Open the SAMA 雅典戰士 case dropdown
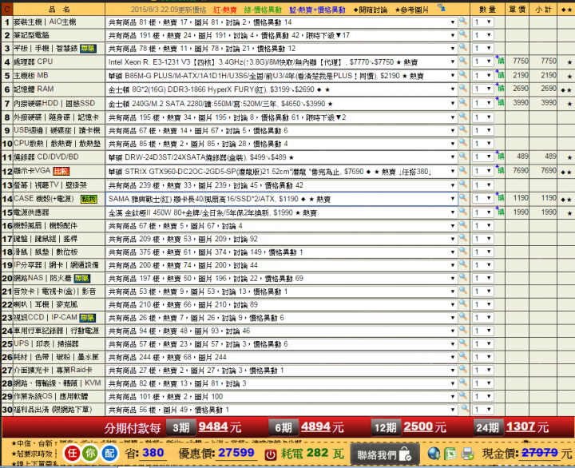Screen dimensions: 575x468 tap(281, 199)
